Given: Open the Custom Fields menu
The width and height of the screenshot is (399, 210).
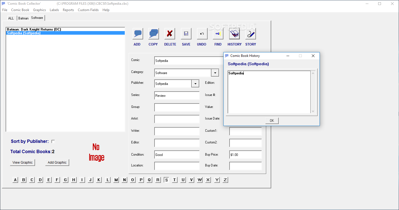Looking at the screenshot, I should coord(88,10).
